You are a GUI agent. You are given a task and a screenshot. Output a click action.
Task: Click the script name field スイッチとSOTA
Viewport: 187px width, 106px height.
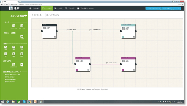pos(52,15)
